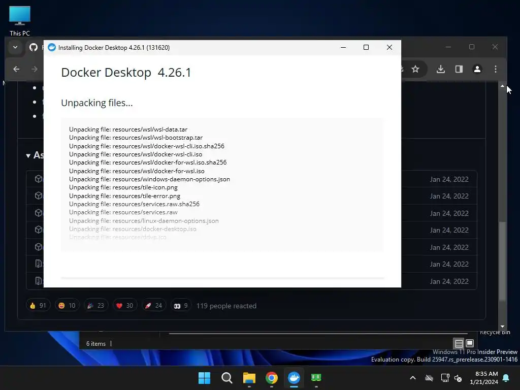This screenshot has width=520, height=390.
Task: Collapse the Assets disclosure triangle
Action: (x=28, y=155)
